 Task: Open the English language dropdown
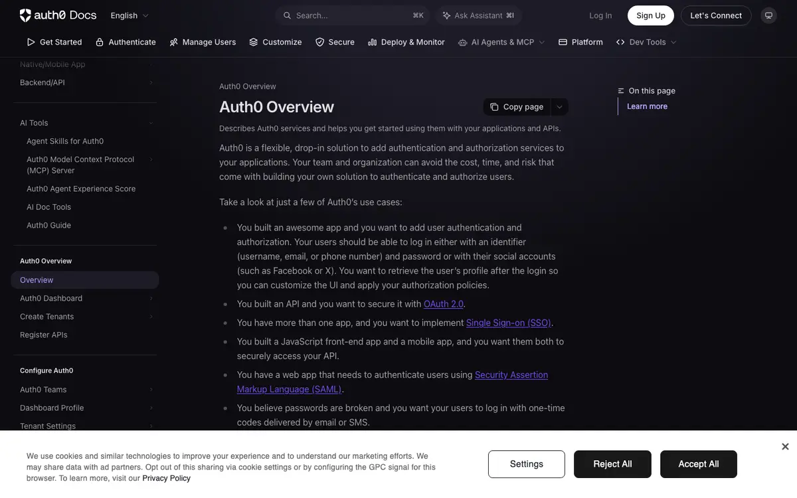pos(130,15)
